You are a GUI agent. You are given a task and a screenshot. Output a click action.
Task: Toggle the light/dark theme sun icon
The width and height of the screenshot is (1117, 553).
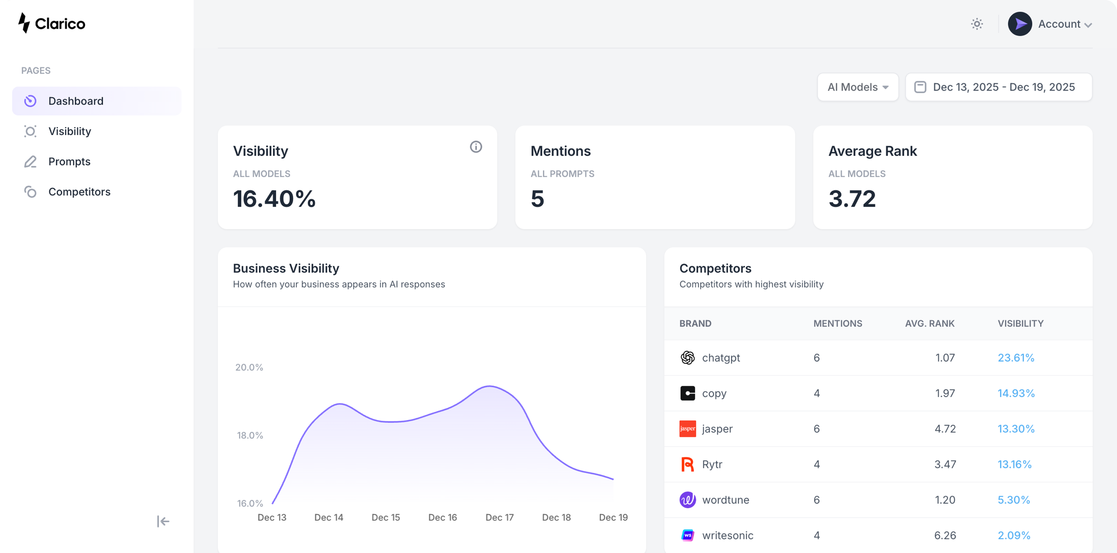pos(977,24)
